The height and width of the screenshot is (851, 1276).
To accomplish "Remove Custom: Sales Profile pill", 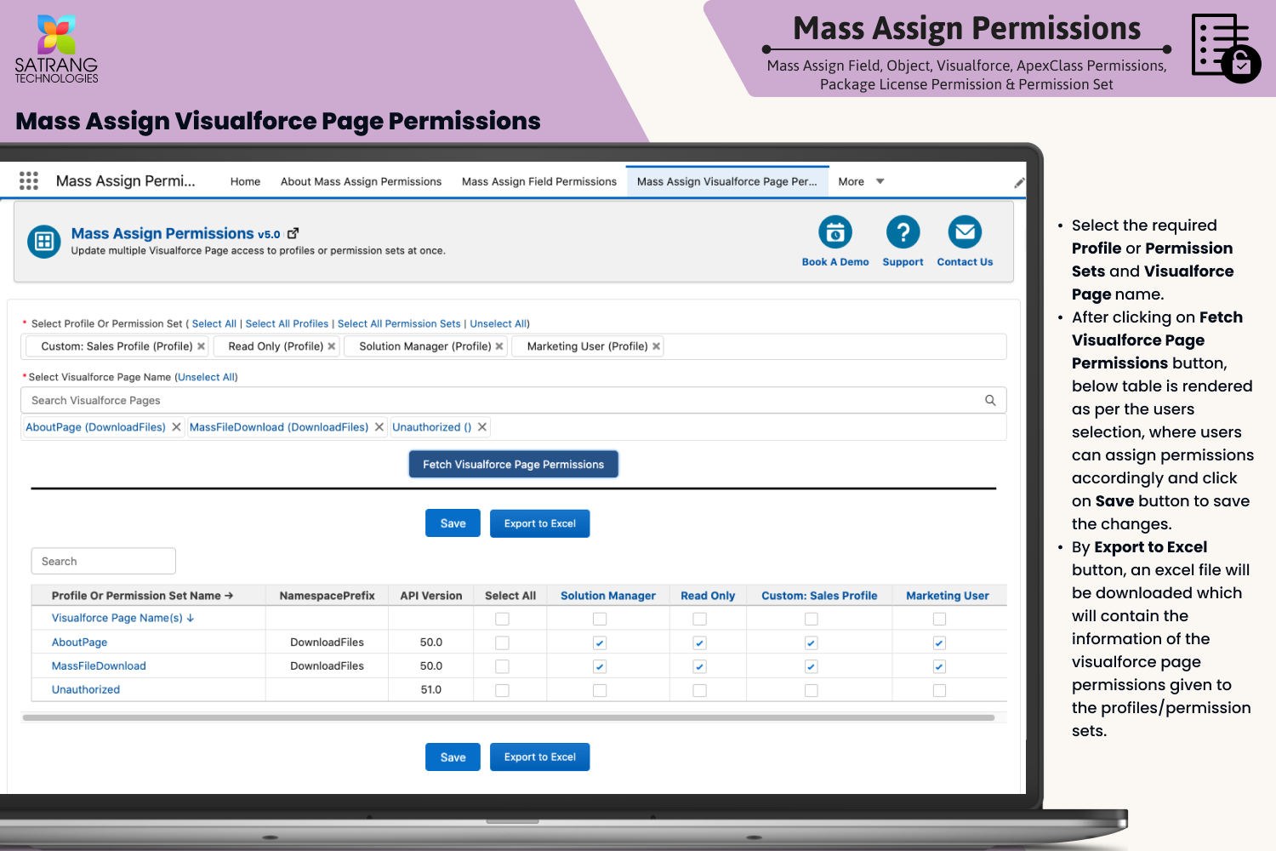I will click(202, 346).
